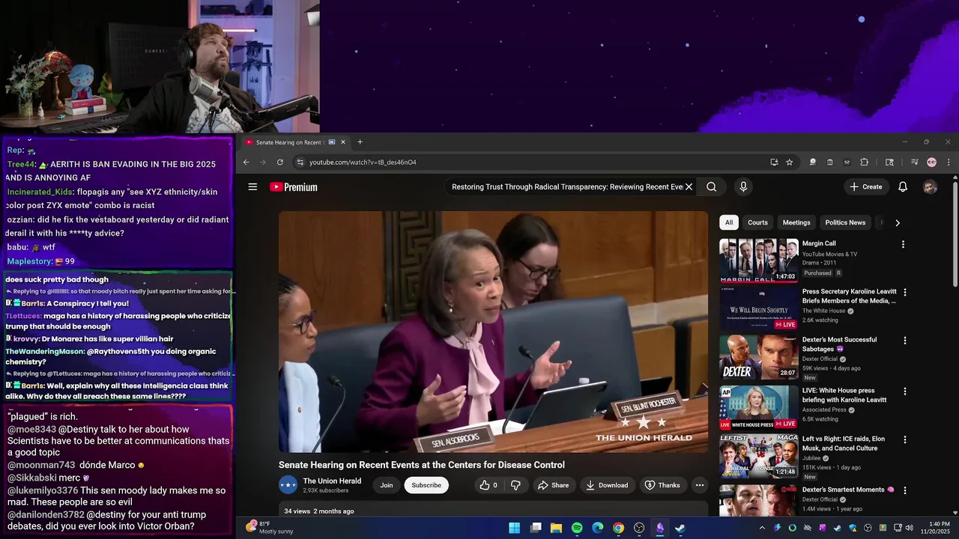The height and width of the screenshot is (539, 959).
Task: Open The Union Herald channel link
Action: 332,481
